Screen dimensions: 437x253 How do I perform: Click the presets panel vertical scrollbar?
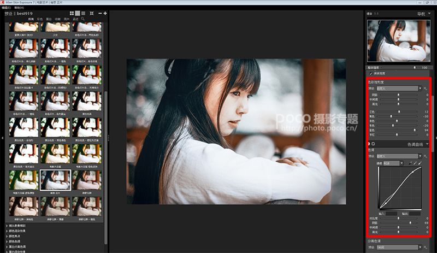click(105, 167)
